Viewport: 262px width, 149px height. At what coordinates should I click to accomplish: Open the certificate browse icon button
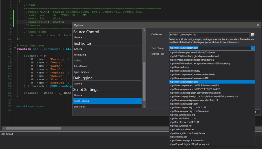click(253, 35)
